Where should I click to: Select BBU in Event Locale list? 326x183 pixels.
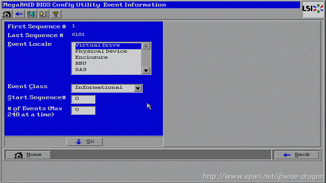click(x=81, y=63)
